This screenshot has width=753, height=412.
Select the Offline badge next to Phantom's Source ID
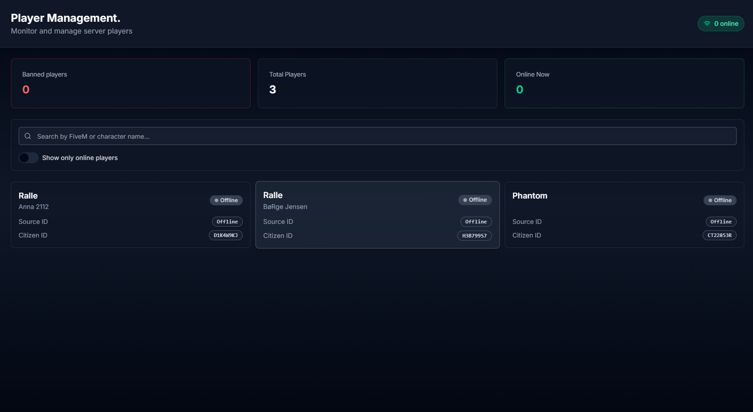721,222
